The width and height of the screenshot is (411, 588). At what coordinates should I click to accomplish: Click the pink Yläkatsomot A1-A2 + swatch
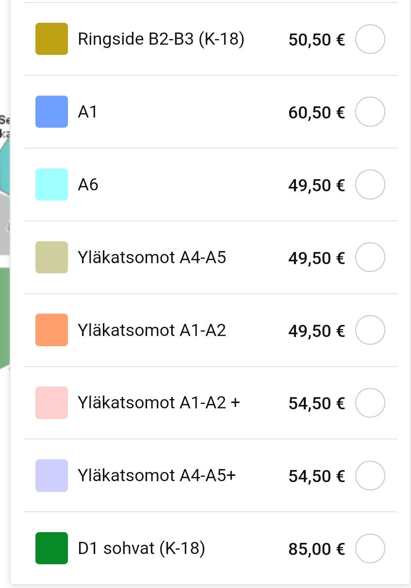click(51, 403)
